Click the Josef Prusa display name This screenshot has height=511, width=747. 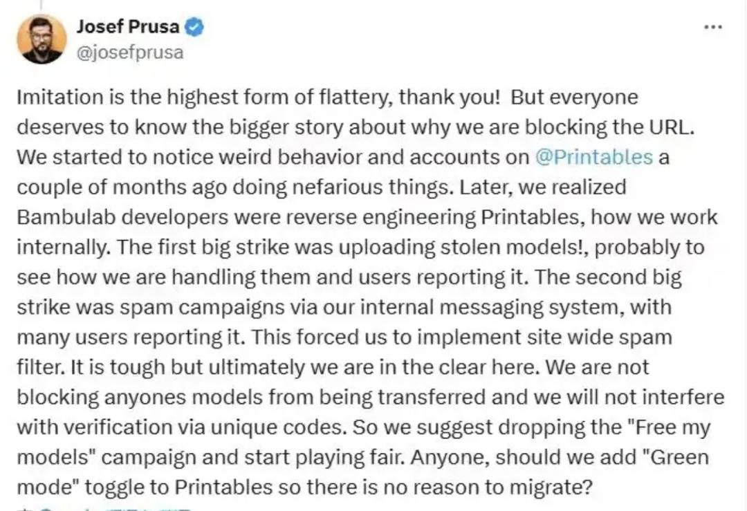[x=127, y=27]
